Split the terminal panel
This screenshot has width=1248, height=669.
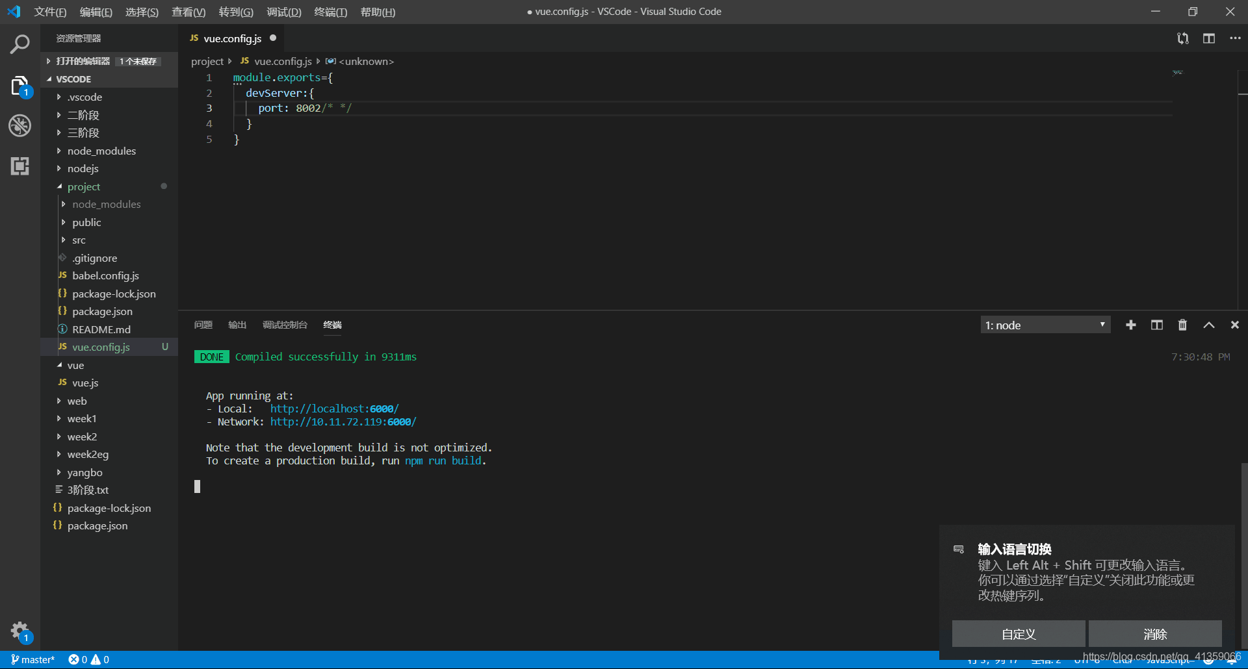click(1157, 325)
